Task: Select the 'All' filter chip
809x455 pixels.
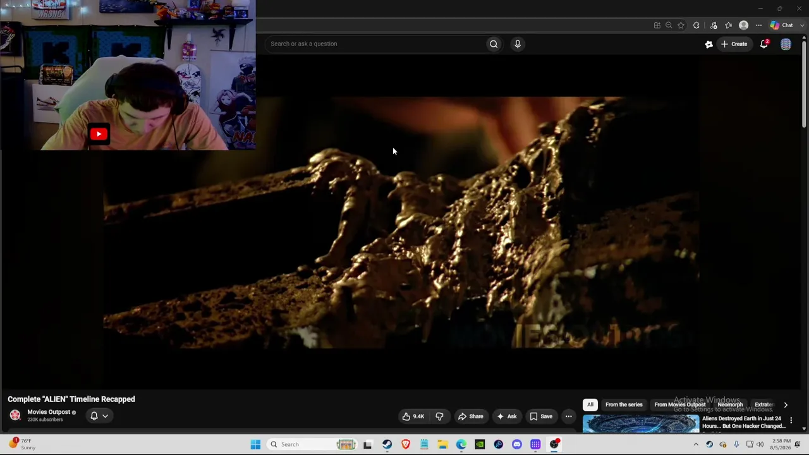Action: point(590,404)
